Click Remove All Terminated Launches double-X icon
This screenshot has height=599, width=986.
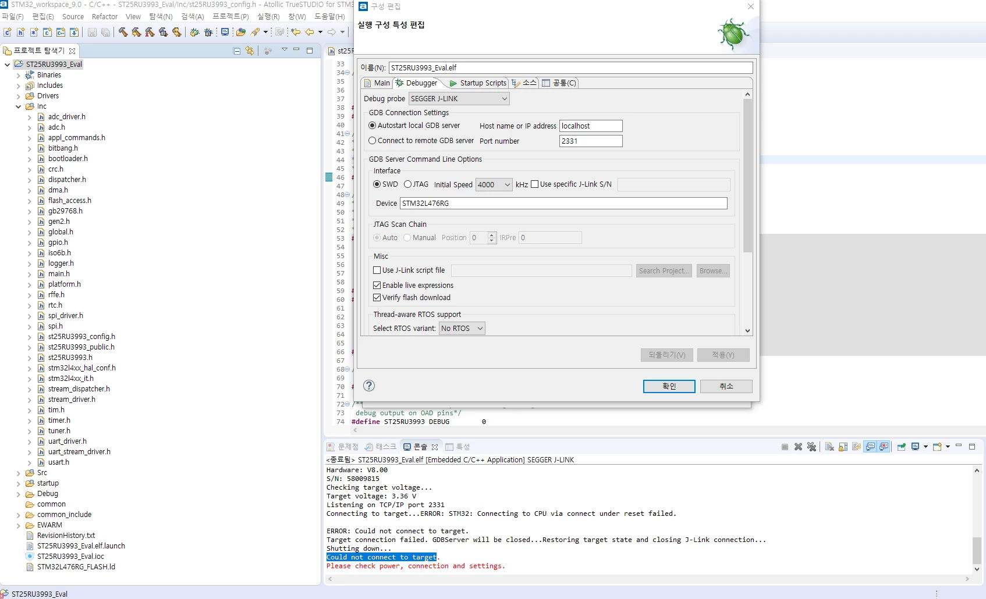click(811, 447)
